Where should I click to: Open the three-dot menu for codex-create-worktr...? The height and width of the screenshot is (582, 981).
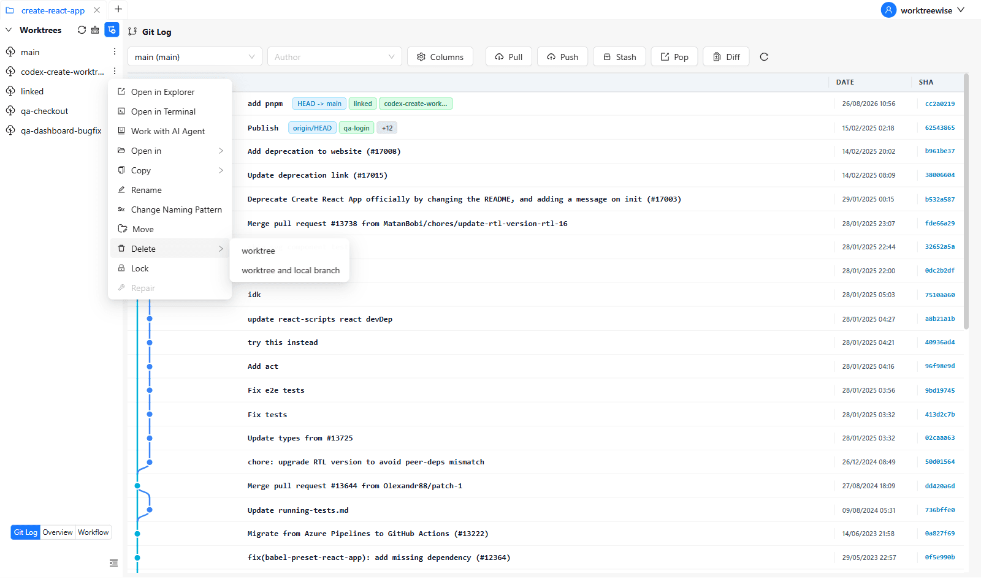coord(115,72)
